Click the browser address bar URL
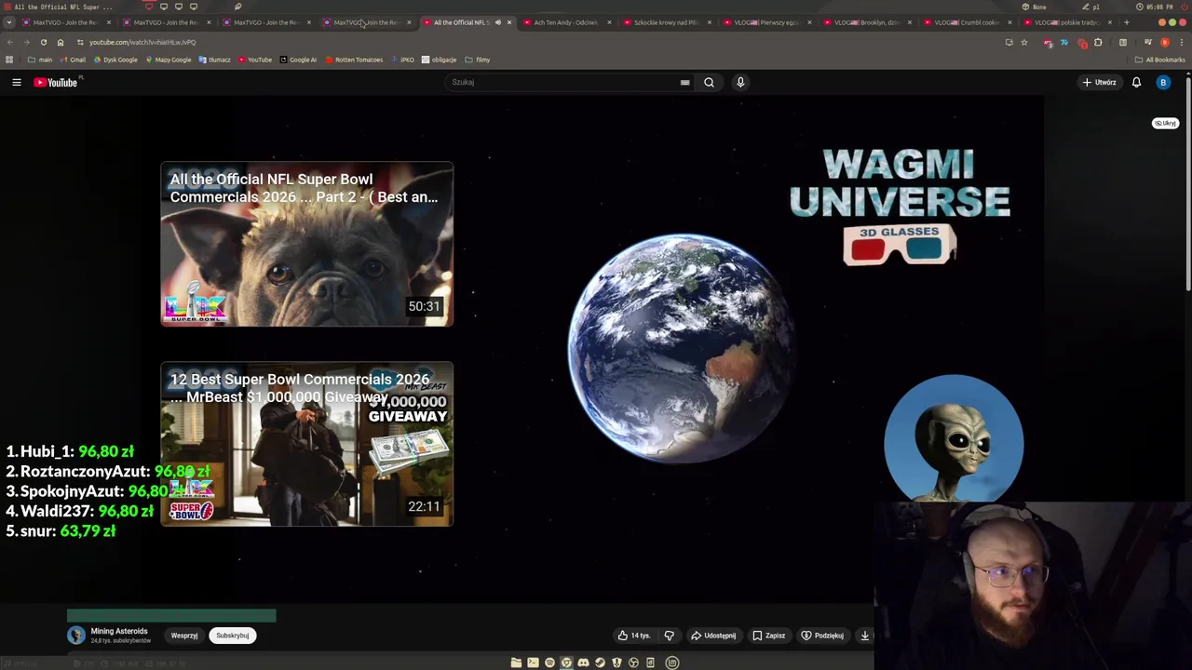 pyautogui.click(x=142, y=42)
